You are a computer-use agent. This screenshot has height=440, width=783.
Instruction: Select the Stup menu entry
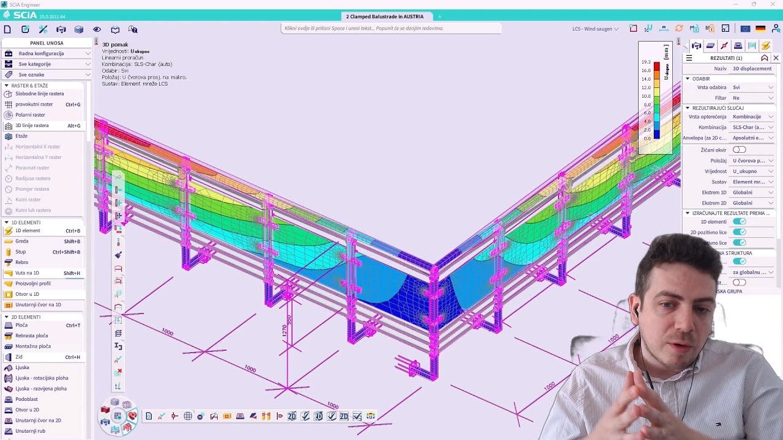pos(43,252)
